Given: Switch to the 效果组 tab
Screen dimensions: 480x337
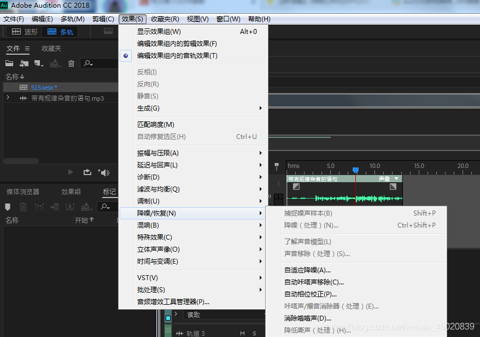Looking at the screenshot, I should click(71, 192).
